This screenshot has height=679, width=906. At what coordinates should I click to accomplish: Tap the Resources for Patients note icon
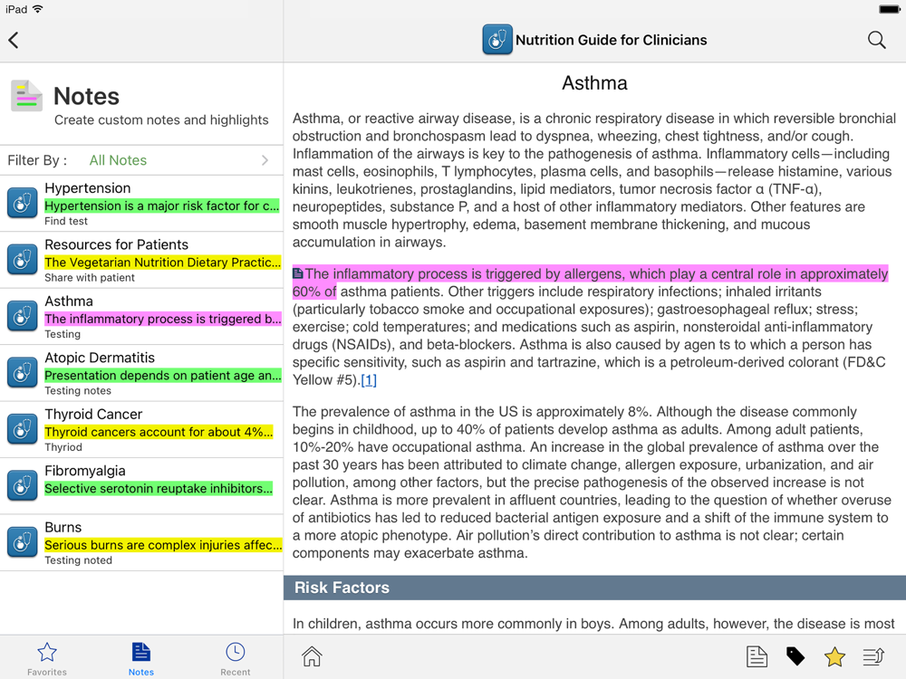[x=22, y=260]
